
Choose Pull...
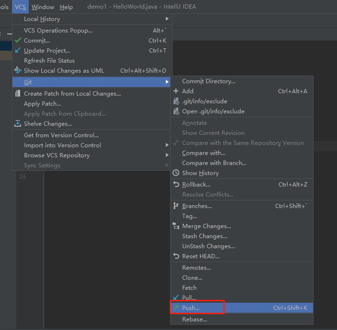click(x=242, y=297)
